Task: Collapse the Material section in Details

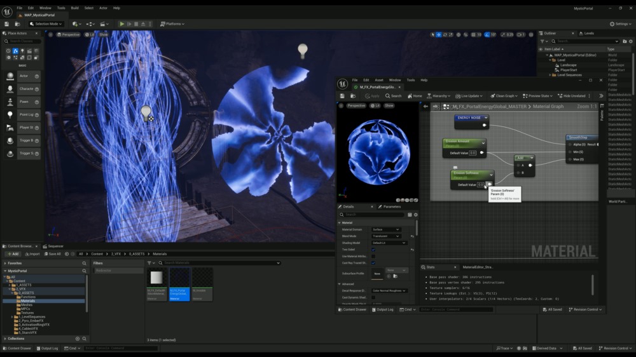Action: 340,223
